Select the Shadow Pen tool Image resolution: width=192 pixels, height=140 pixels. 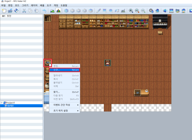click(123, 11)
